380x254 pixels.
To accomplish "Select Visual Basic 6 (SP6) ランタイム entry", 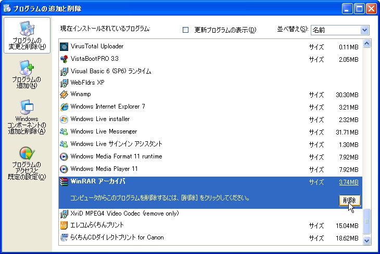I will [210, 71].
